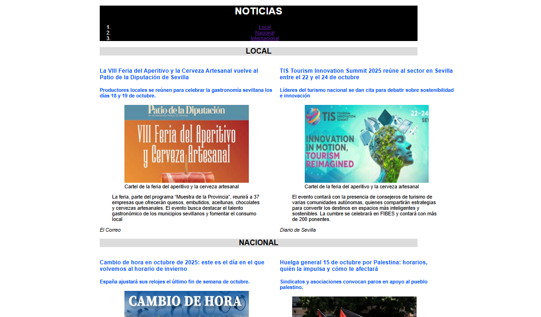Click the subheadline about líderes del turismo nacional
The image size is (541, 317).
coord(366,93)
